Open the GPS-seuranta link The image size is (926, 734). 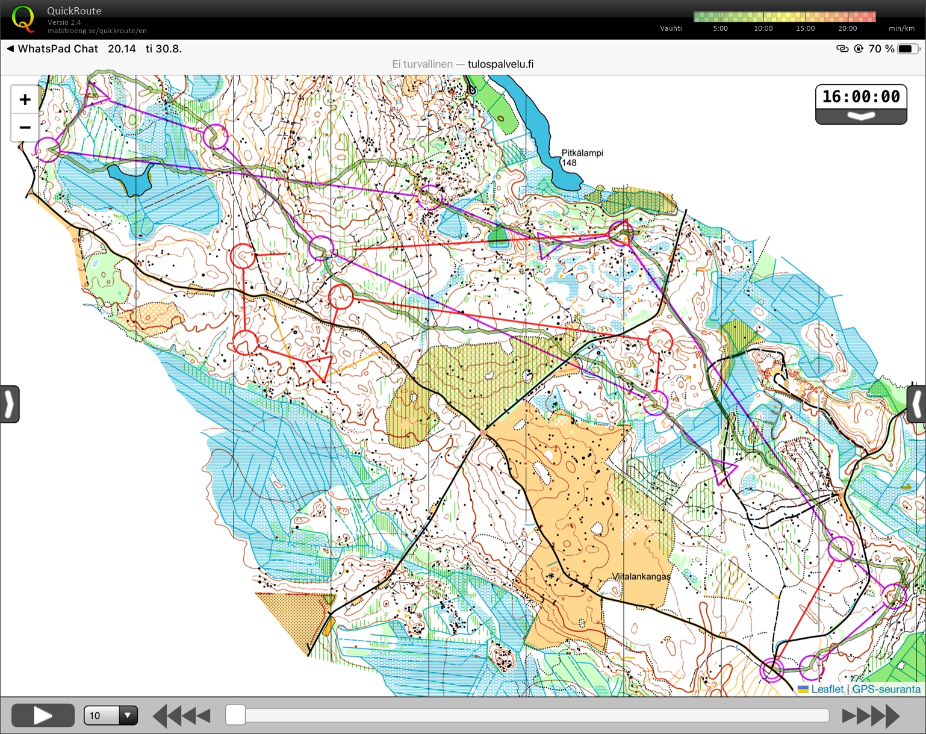point(886,689)
